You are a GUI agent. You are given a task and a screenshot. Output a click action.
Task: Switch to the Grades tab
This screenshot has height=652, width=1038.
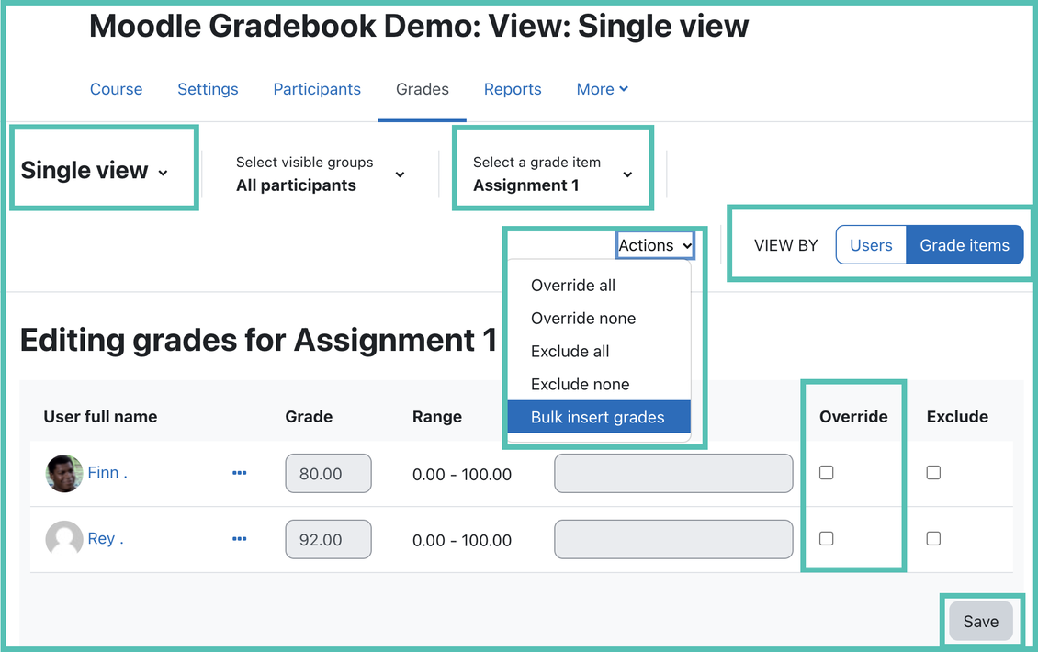(x=423, y=89)
